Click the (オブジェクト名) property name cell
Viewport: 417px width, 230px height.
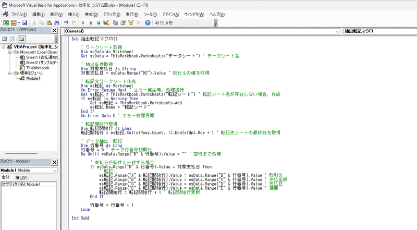(14, 184)
